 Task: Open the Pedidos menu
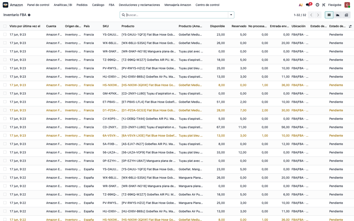(82, 5)
